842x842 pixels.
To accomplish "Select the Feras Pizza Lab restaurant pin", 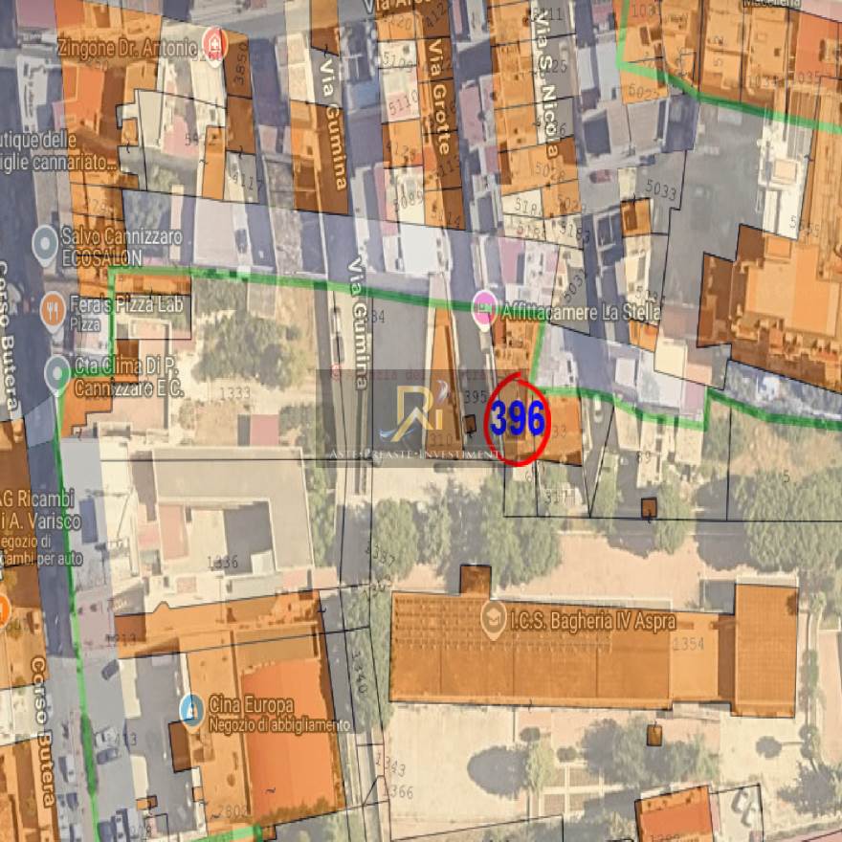I will (x=53, y=311).
